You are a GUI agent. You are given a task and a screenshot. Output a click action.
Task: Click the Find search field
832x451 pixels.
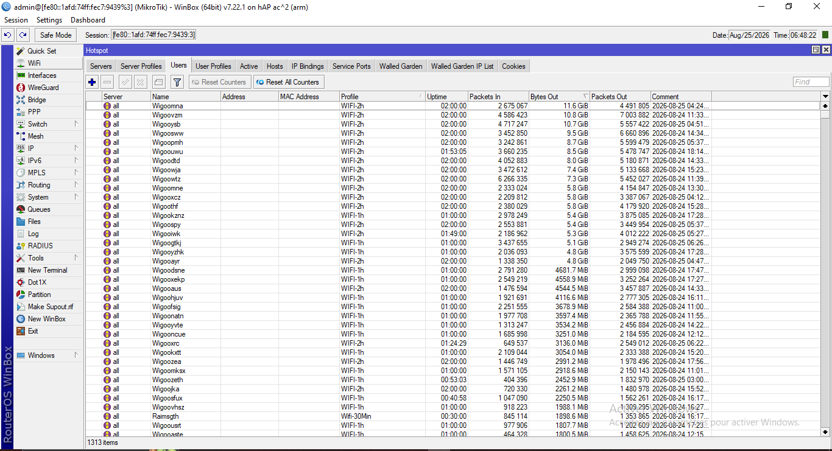pos(811,82)
